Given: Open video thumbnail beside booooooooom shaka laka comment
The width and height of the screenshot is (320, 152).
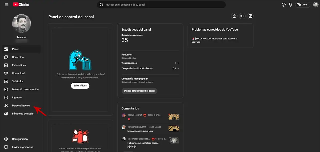Looking at the screenshot, I should tap(174, 129).
